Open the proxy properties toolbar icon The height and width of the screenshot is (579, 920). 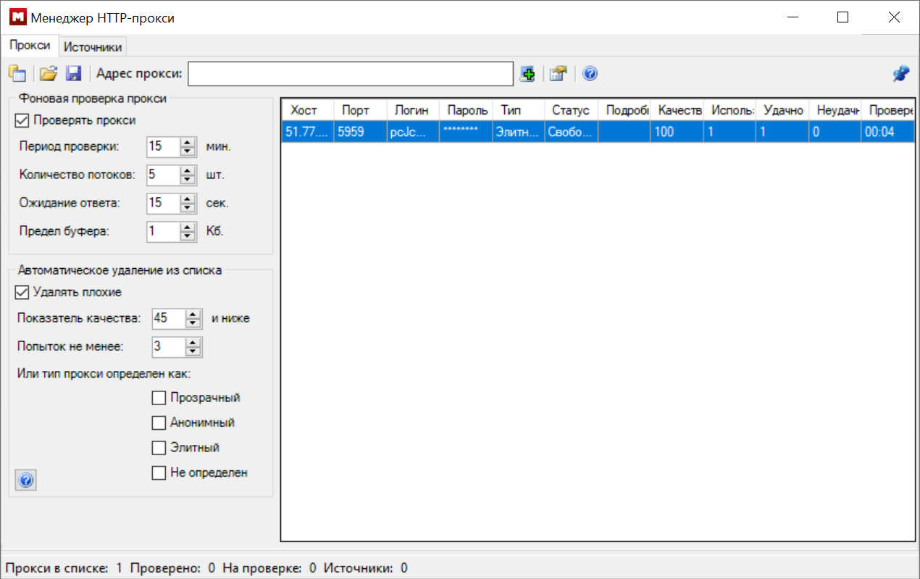click(557, 73)
